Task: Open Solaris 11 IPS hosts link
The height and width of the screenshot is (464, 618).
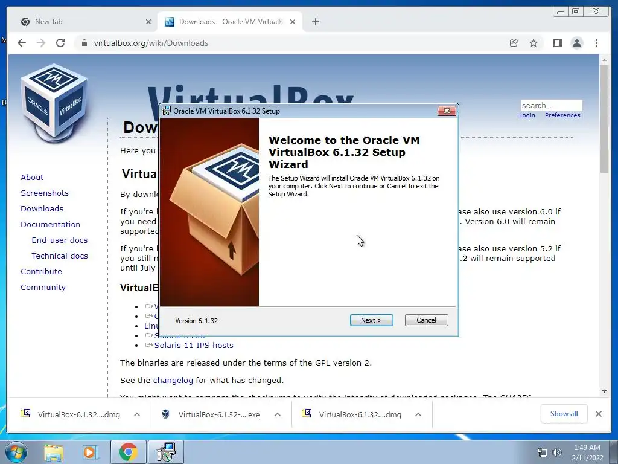Action: (194, 345)
